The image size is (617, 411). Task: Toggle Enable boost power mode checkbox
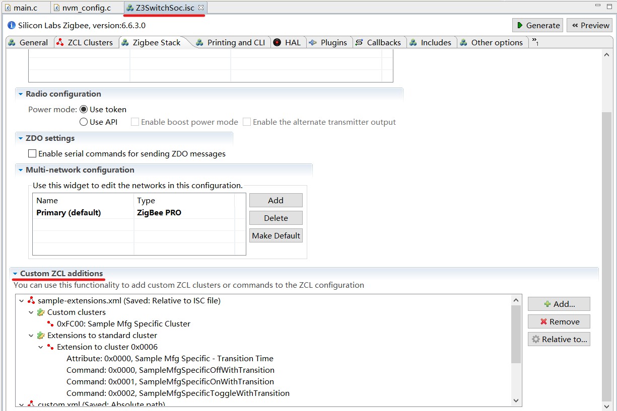click(x=135, y=122)
